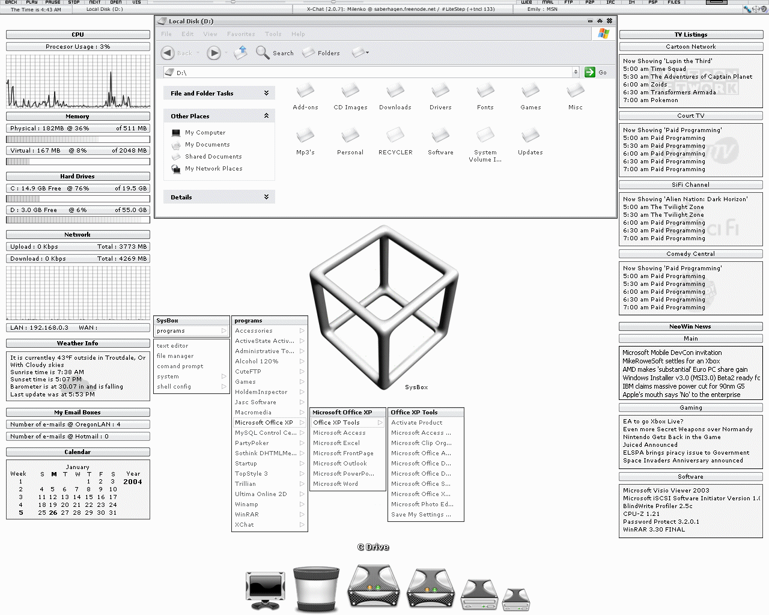The height and width of the screenshot is (615, 769).
Task: Open the Edit menu in Explorer
Action: pyautogui.click(x=187, y=34)
